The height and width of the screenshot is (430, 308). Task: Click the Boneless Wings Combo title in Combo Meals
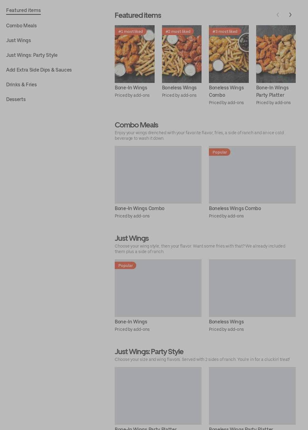pyautogui.click(x=235, y=209)
